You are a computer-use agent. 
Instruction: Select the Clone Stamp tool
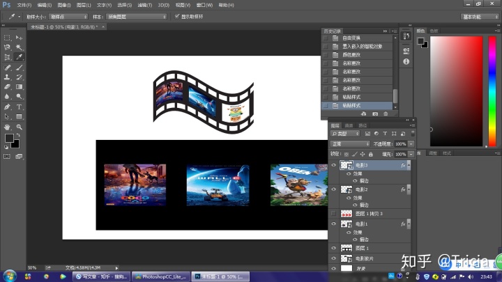(7, 77)
